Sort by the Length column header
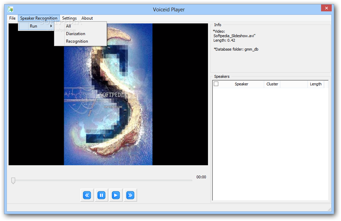This screenshot has height=221, width=341. (316, 84)
